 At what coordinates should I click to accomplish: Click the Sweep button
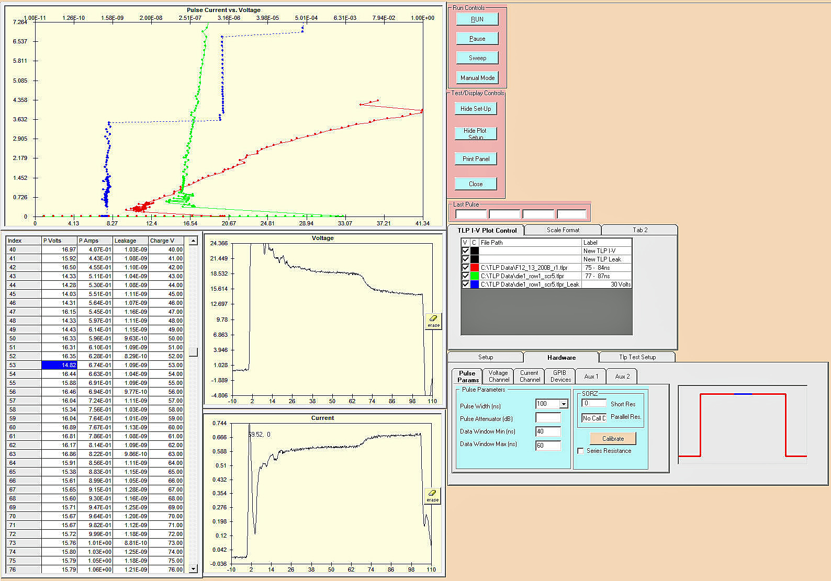pos(477,58)
